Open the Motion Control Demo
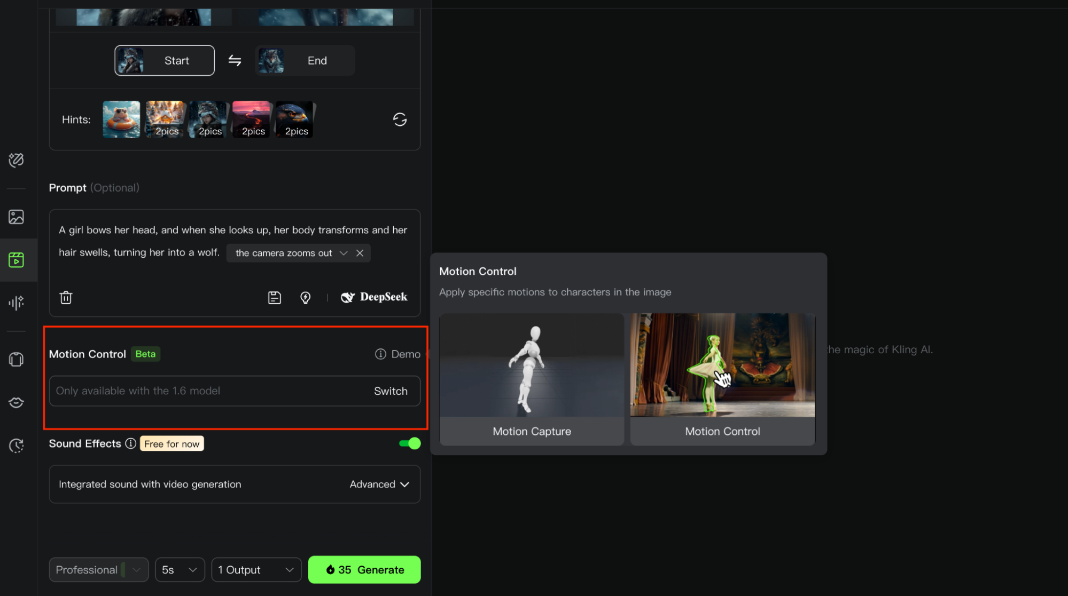 397,354
